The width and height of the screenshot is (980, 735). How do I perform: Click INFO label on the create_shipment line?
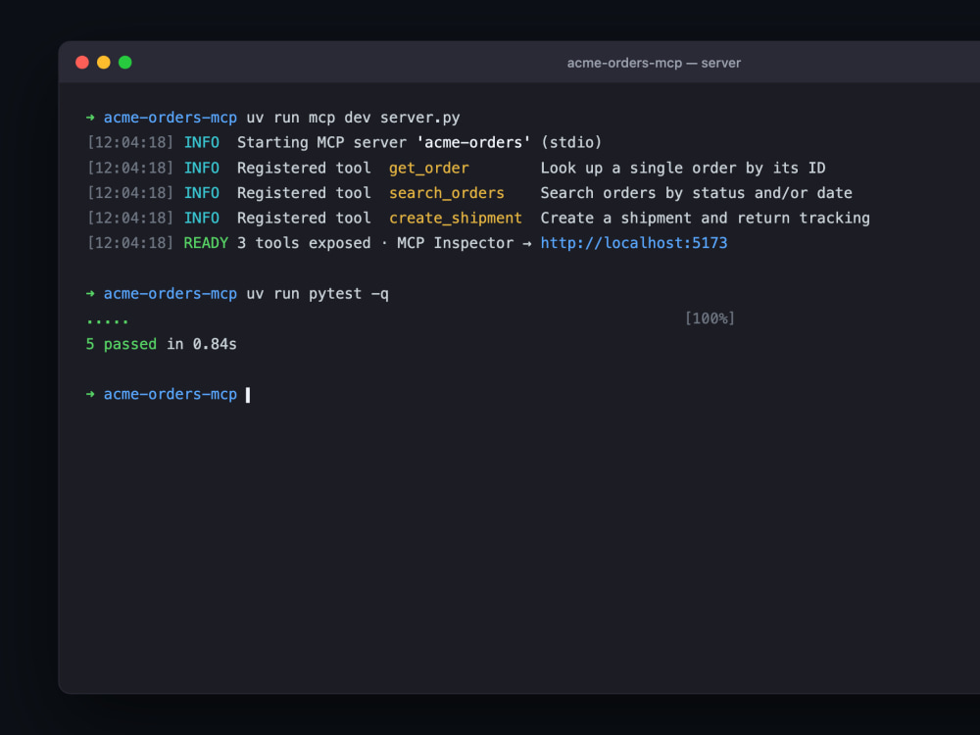[x=201, y=219]
